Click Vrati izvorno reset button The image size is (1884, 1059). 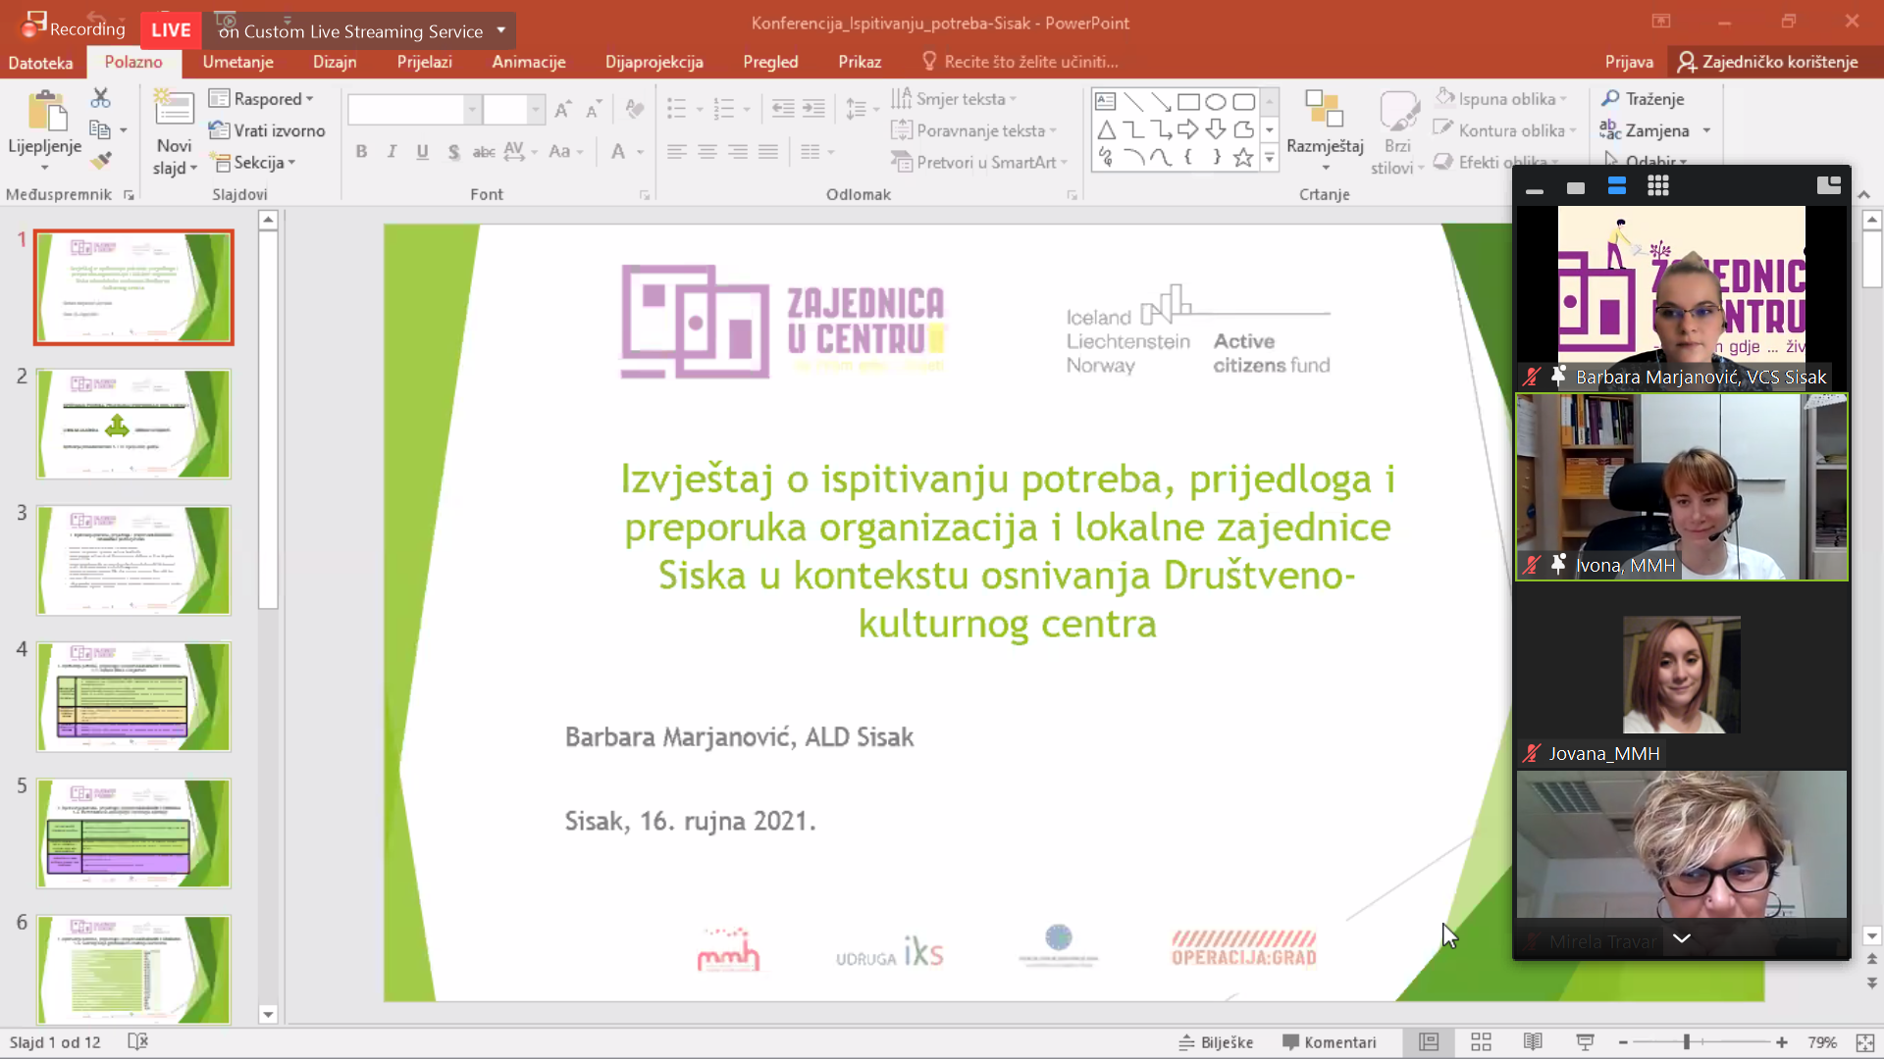[x=267, y=130]
